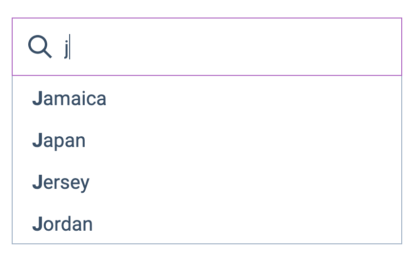411x256 pixels.
Task: Pick Jersey from the dropdown results
Action: pyautogui.click(x=61, y=183)
